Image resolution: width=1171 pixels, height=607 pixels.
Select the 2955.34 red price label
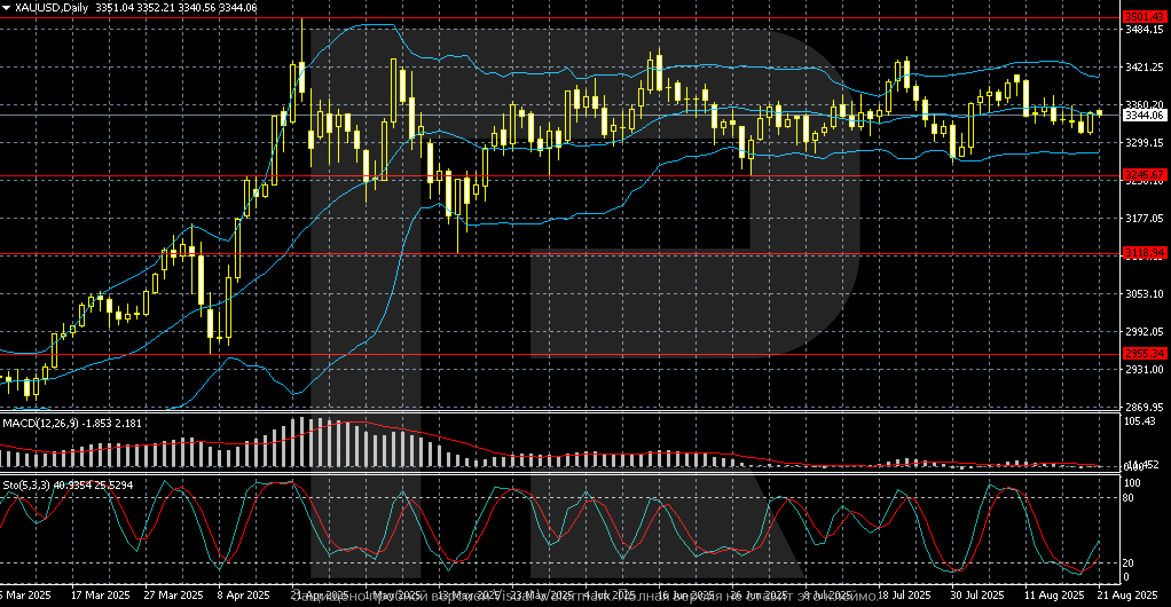click(1144, 353)
